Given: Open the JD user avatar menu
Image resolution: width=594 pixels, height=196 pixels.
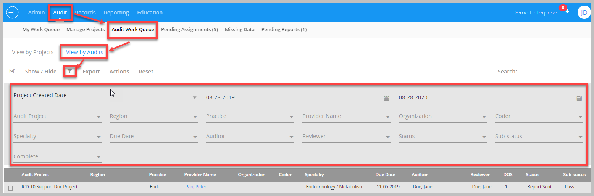Looking at the screenshot, I should pyautogui.click(x=584, y=13).
